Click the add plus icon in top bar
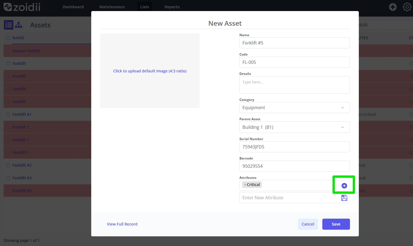 coord(393,7)
